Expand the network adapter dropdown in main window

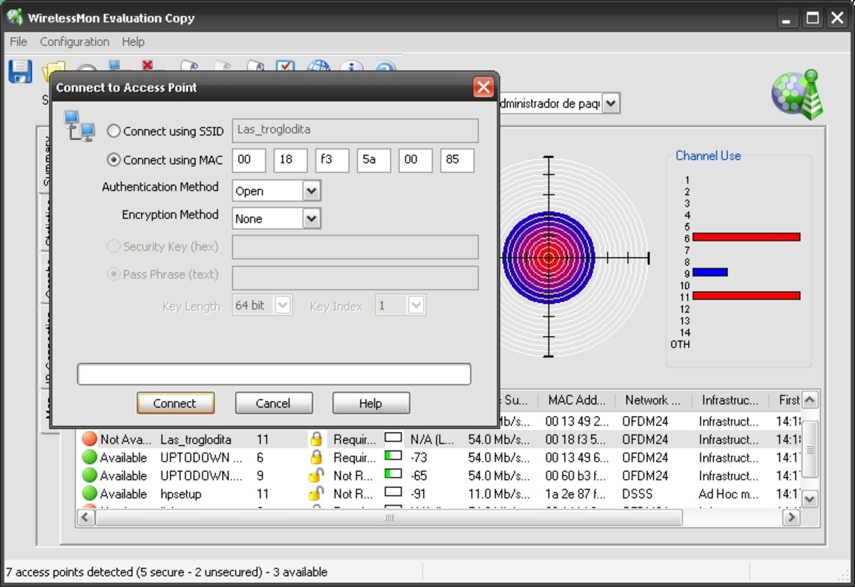[611, 103]
